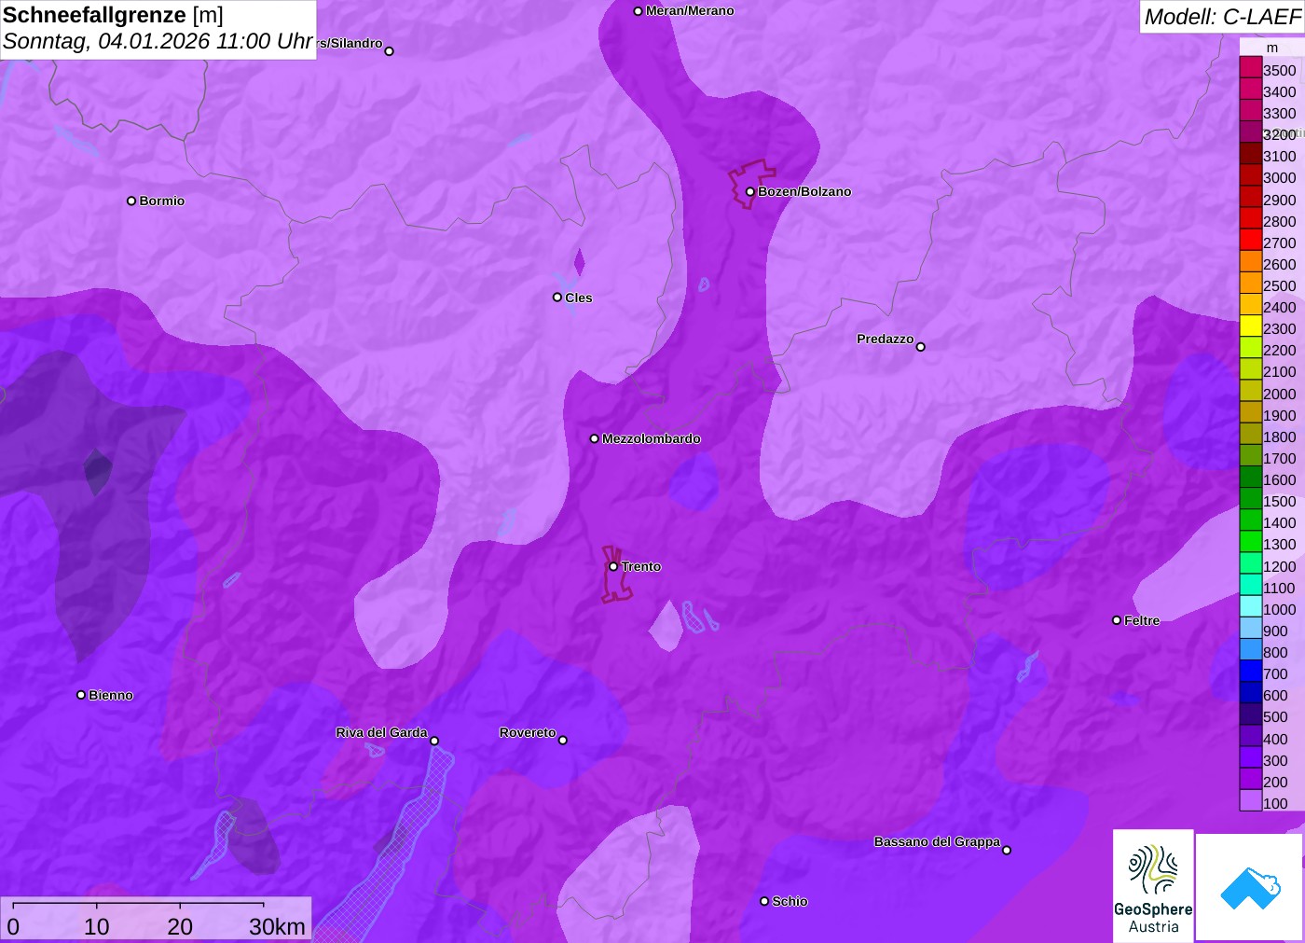Select the Predazzo marker dot
1305x943 pixels.
(920, 347)
